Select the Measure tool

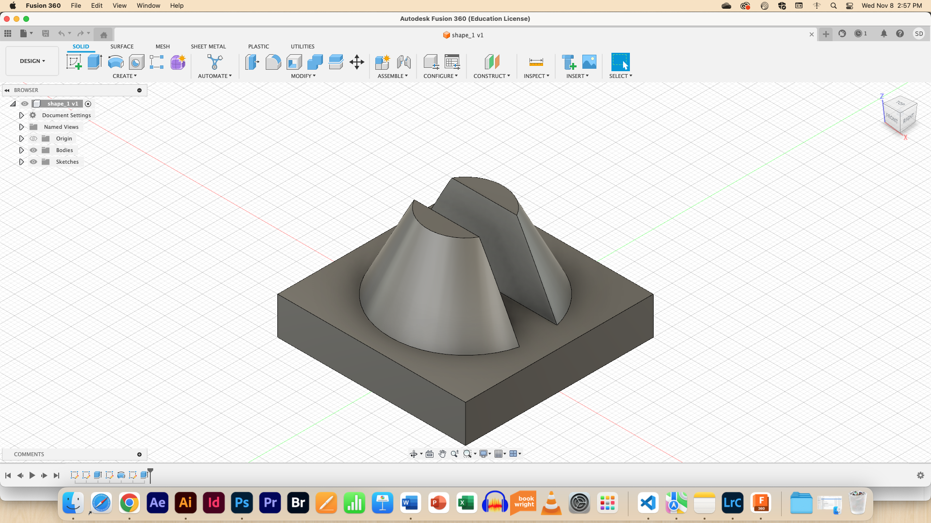(x=536, y=62)
